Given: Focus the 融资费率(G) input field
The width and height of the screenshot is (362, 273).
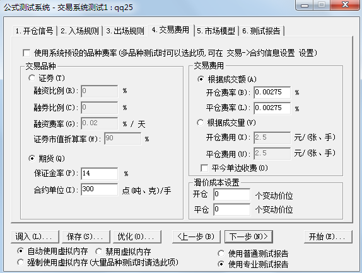Looking at the screenshot, I should [x=99, y=124].
